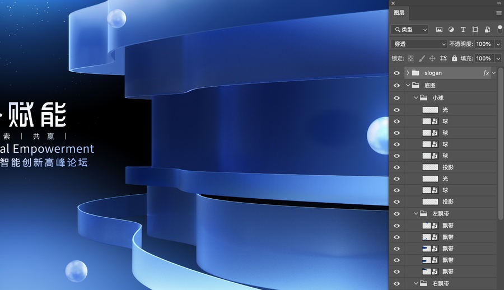Filter for type layers with T icon
Screen dimensions: 504x290
point(463,30)
